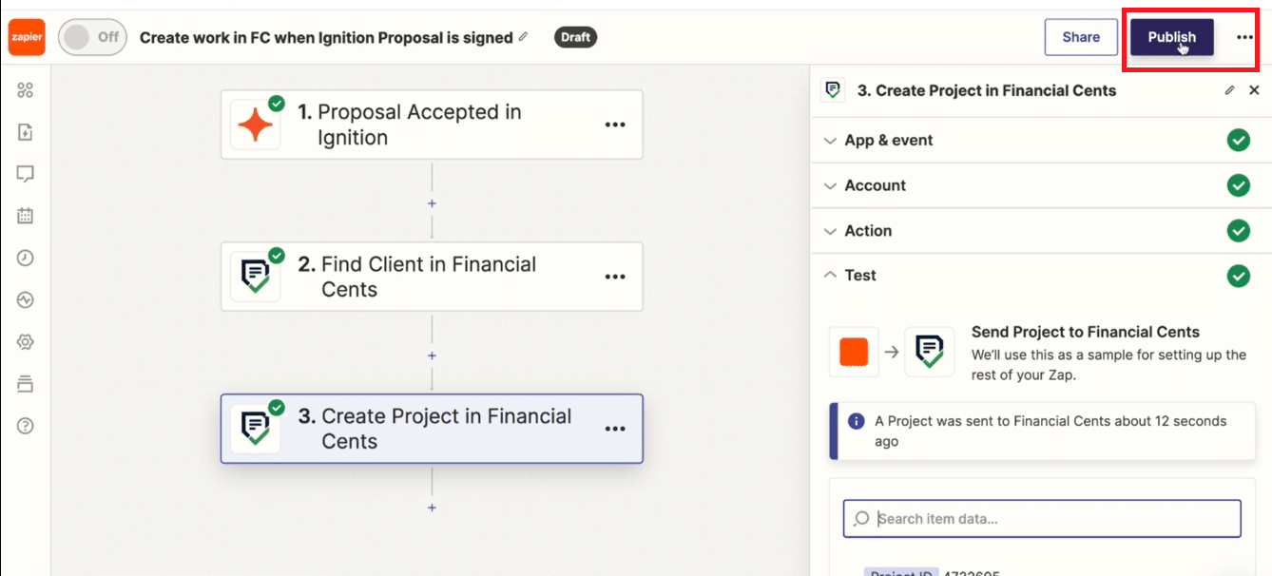
Task: Open the comments icon in left sidebar
Action: click(x=26, y=174)
